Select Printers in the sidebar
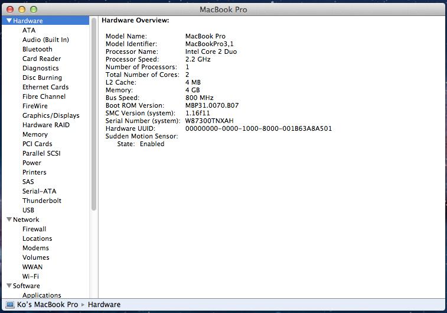 click(34, 172)
